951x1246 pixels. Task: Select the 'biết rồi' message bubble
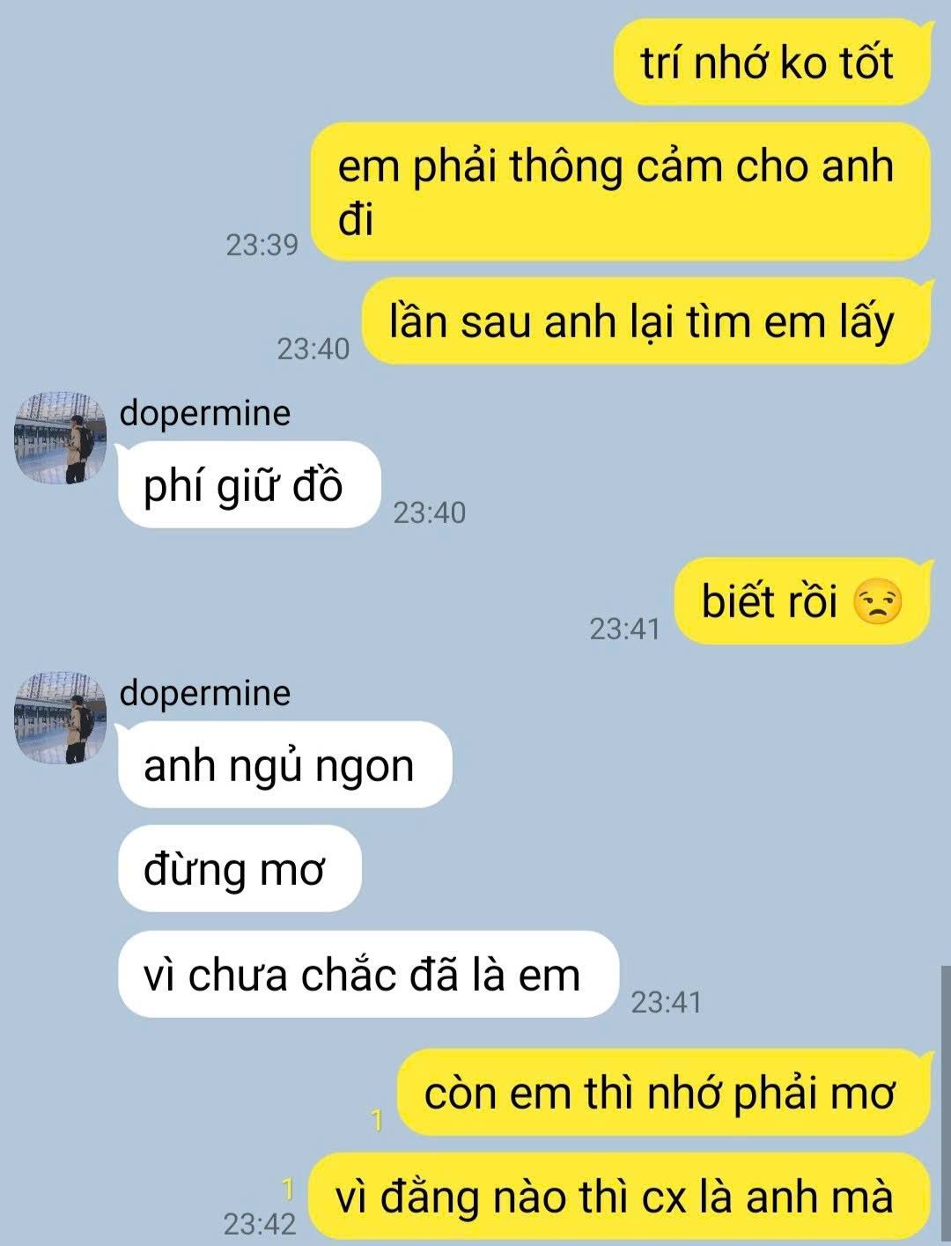(x=802, y=601)
